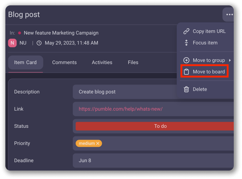This screenshot has height=179, width=242.
Task: Edit the Description field with Create blog post
Action: (x=125, y=92)
